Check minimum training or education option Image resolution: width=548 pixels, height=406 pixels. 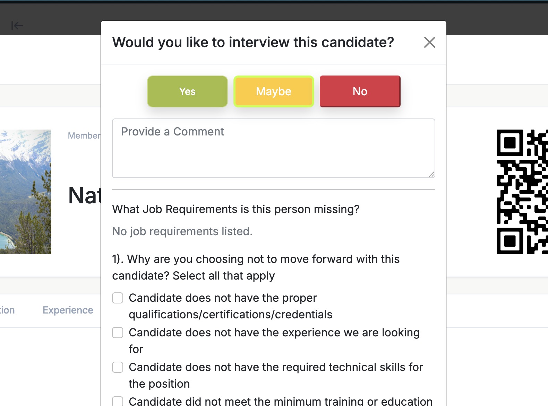[x=118, y=401]
